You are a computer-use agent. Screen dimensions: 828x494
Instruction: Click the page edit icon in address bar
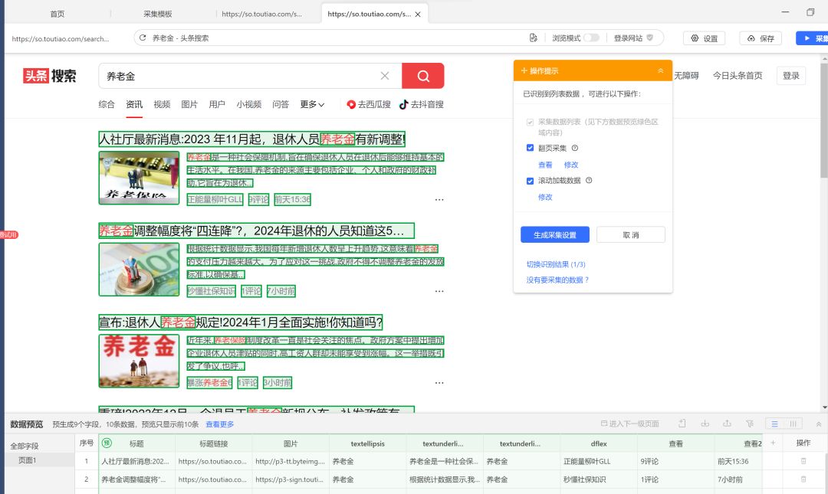pos(534,38)
